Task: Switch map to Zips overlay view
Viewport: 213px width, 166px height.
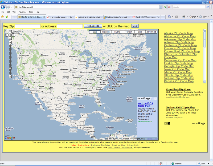Action: 140,32
